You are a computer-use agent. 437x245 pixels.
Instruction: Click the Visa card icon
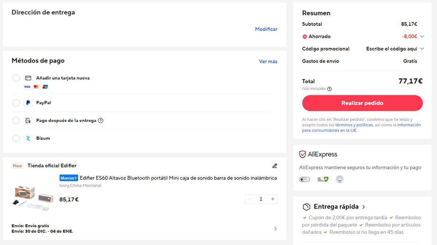click(x=27, y=87)
